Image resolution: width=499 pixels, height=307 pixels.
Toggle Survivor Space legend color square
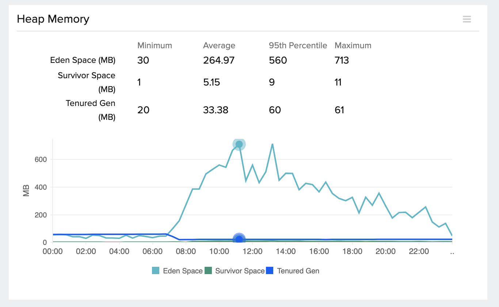pos(208,271)
